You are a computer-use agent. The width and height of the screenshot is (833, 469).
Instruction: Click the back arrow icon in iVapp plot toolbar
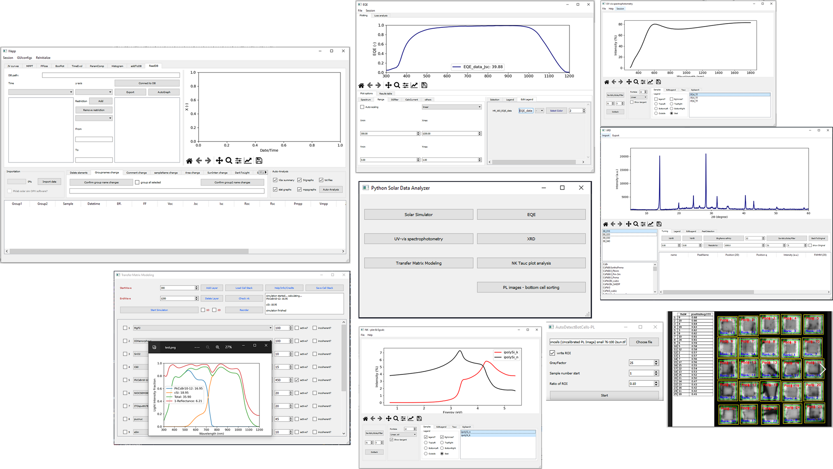click(x=199, y=161)
